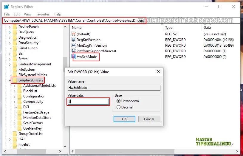Open the Edit menu

[17, 14]
